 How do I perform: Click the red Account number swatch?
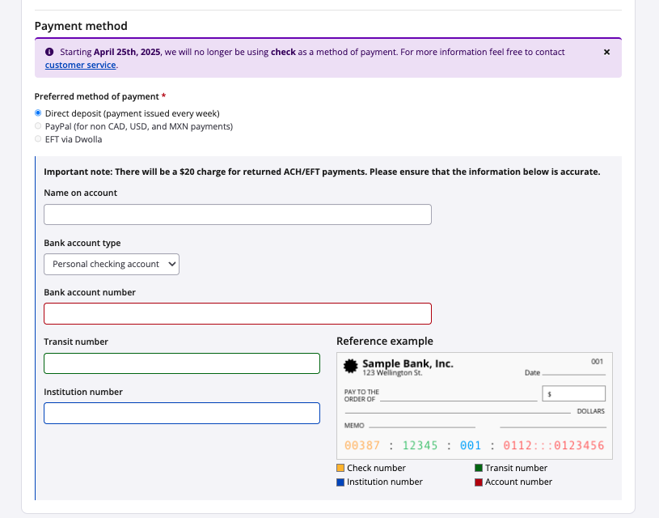[479, 482]
